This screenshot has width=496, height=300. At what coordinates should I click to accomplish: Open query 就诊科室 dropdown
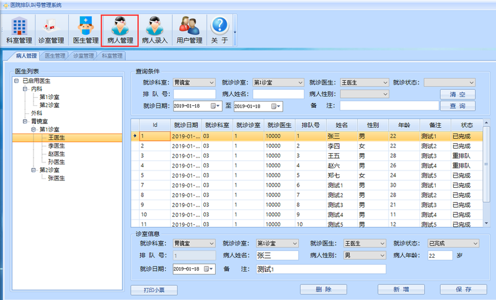(211, 82)
